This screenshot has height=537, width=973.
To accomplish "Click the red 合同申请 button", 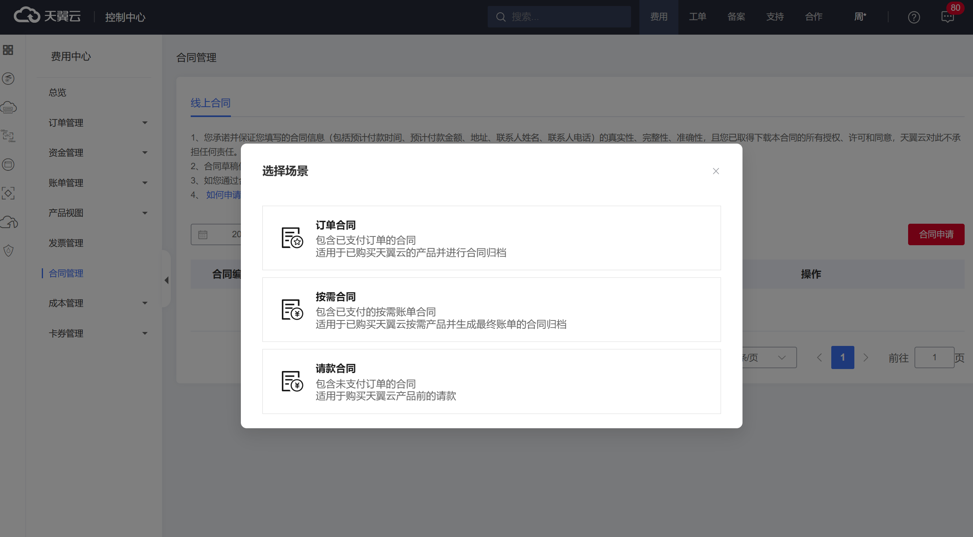I will click(x=936, y=234).
